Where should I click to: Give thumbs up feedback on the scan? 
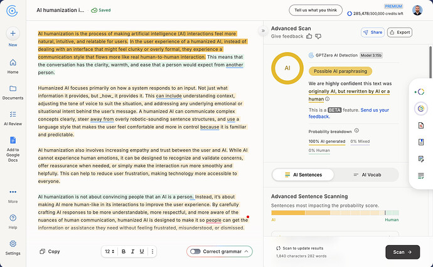pyautogui.click(x=309, y=36)
